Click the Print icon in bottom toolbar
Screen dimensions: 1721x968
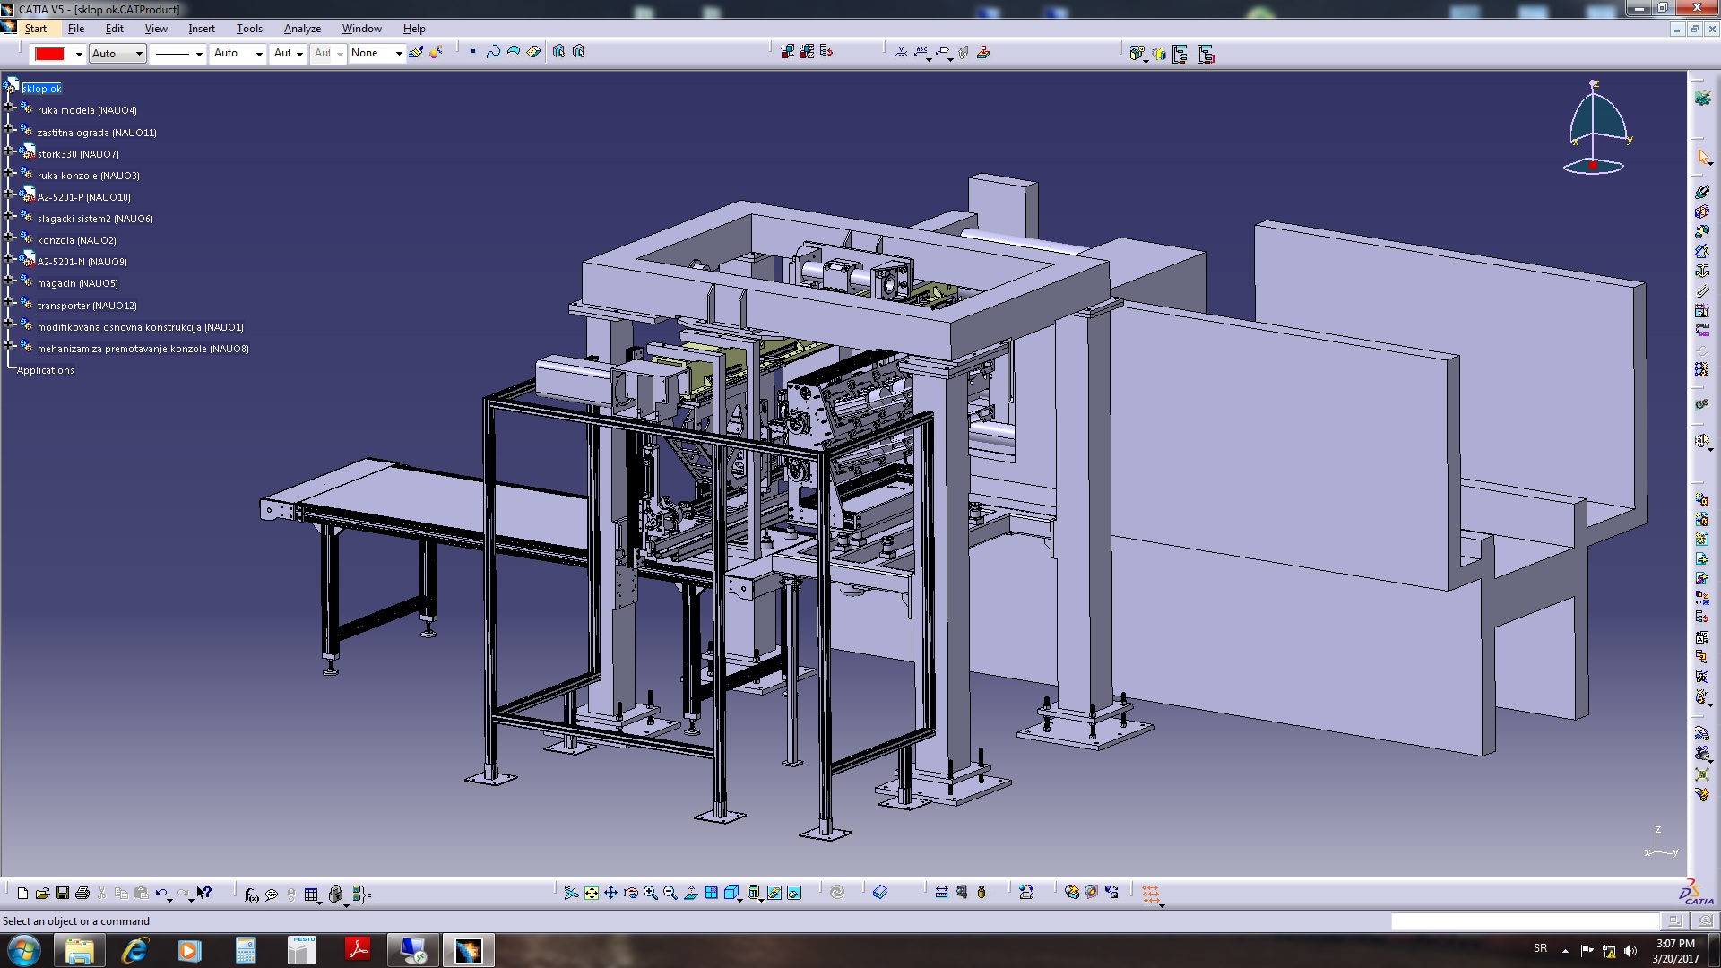pyautogui.click(x=82, y=893)
